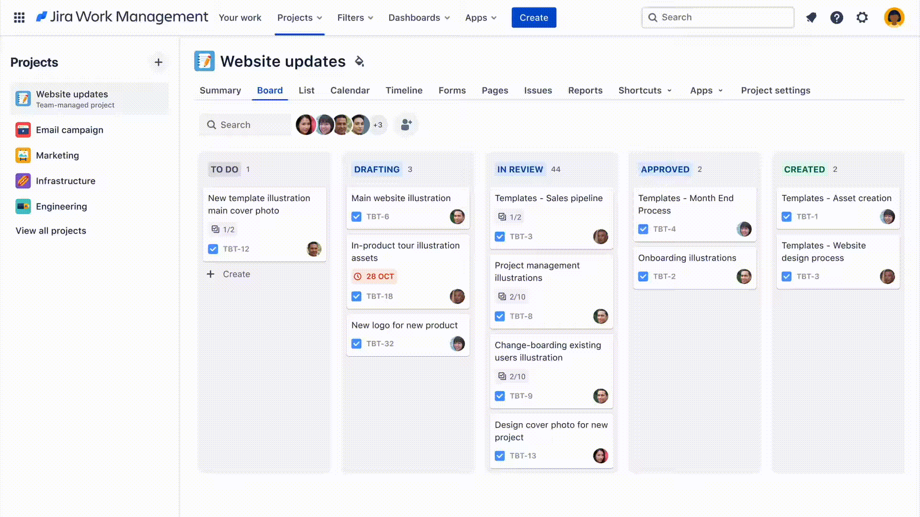The width and height of the screenshot is (920, 517).
Task: Click the subtask 2/10 icon on TBT-8
Action: coord(502,297)
